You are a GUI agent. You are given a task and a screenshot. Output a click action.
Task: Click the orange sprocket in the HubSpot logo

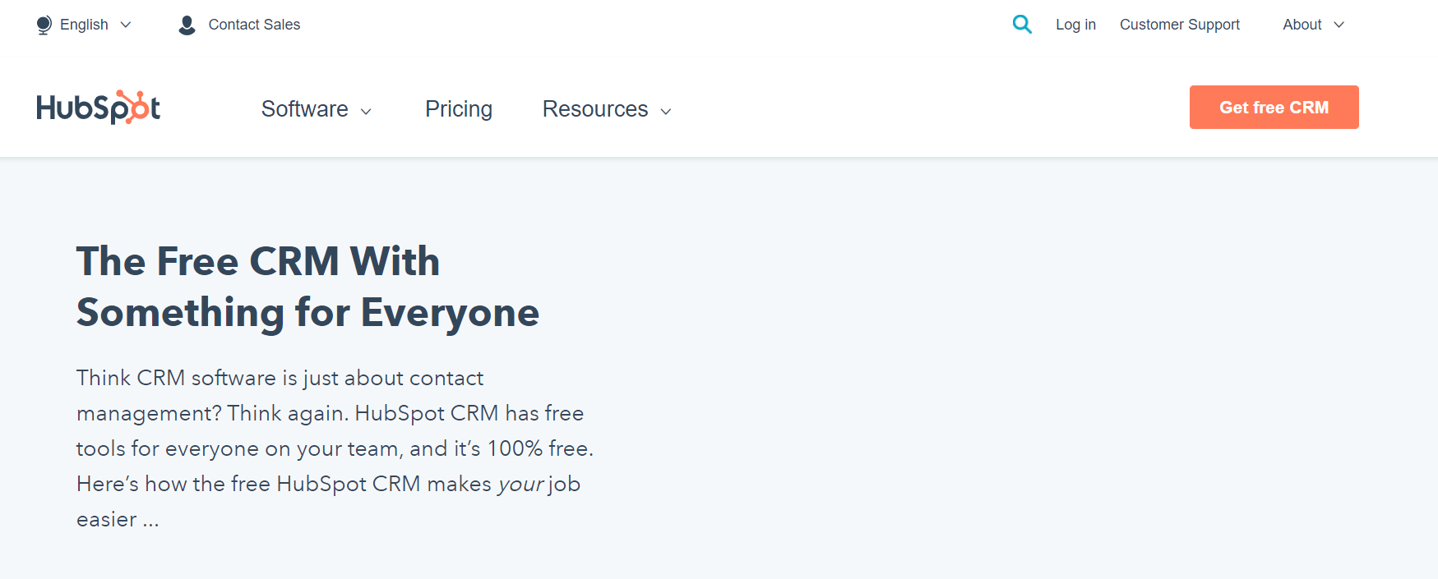136,107
